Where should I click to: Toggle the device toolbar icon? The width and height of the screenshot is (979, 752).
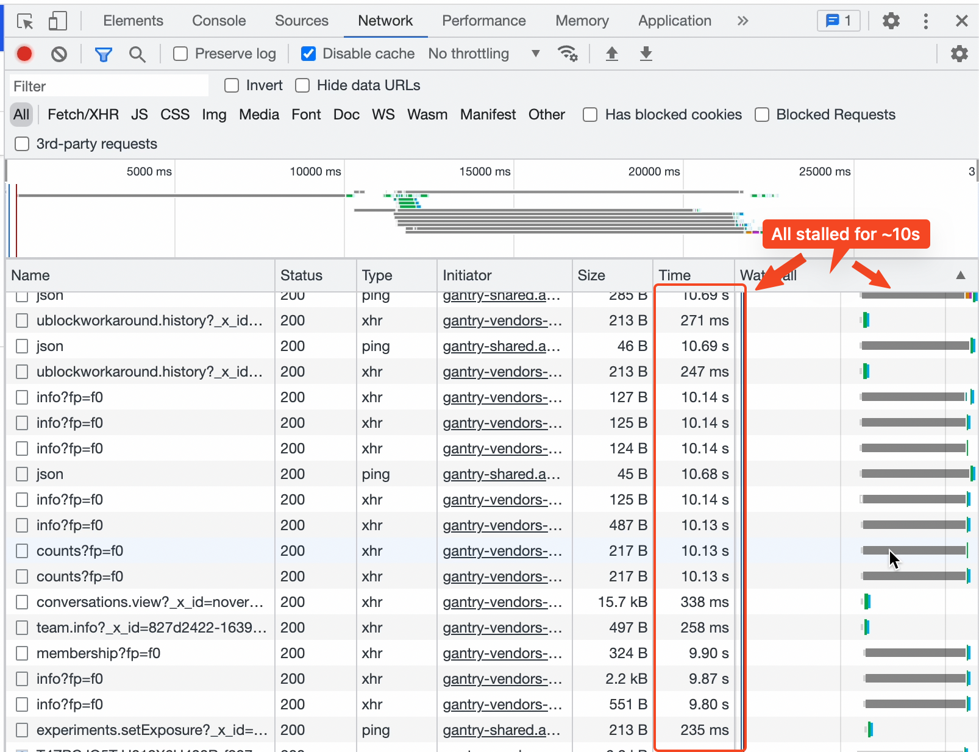(x=57, y=21)
